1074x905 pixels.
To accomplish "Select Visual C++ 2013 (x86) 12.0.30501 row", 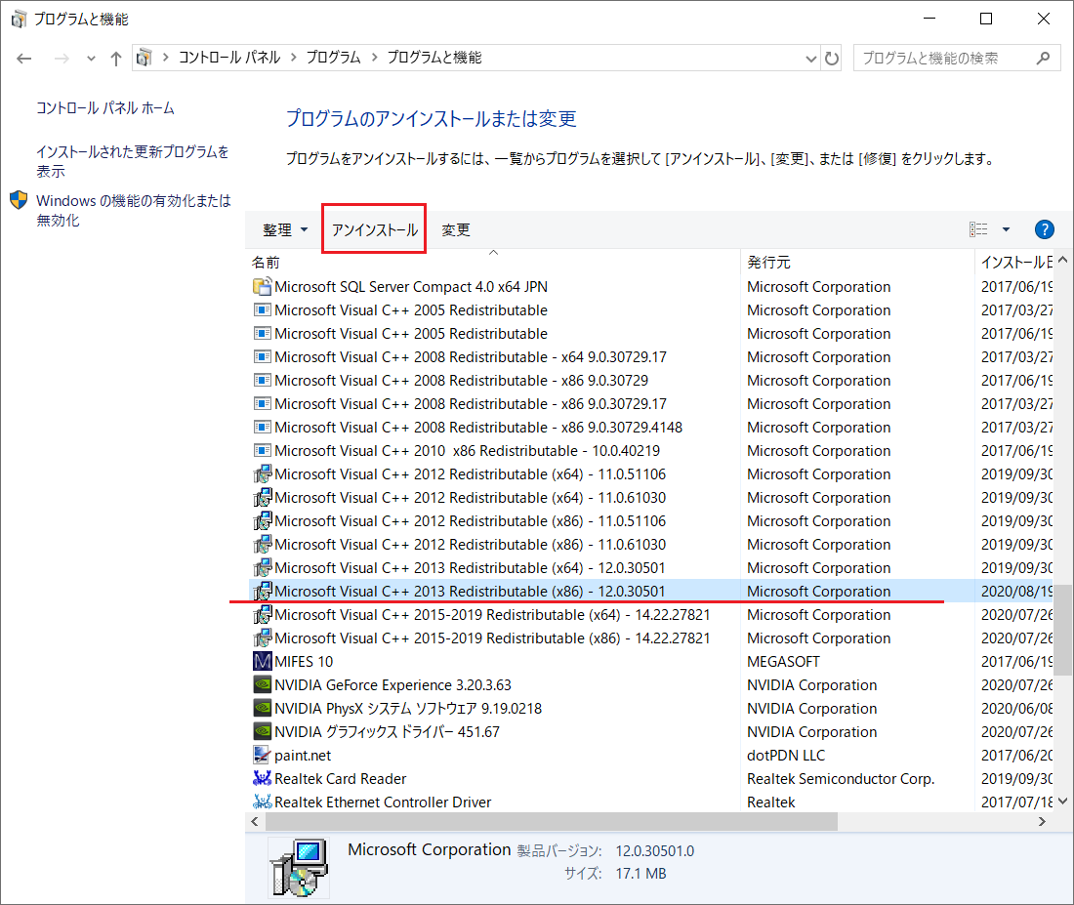I will (x=650, y=592).
